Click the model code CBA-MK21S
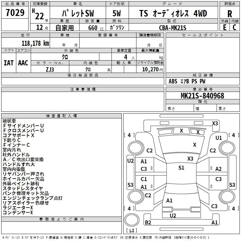The height and width of the screenshot is (241, 241). coord(173,28)
